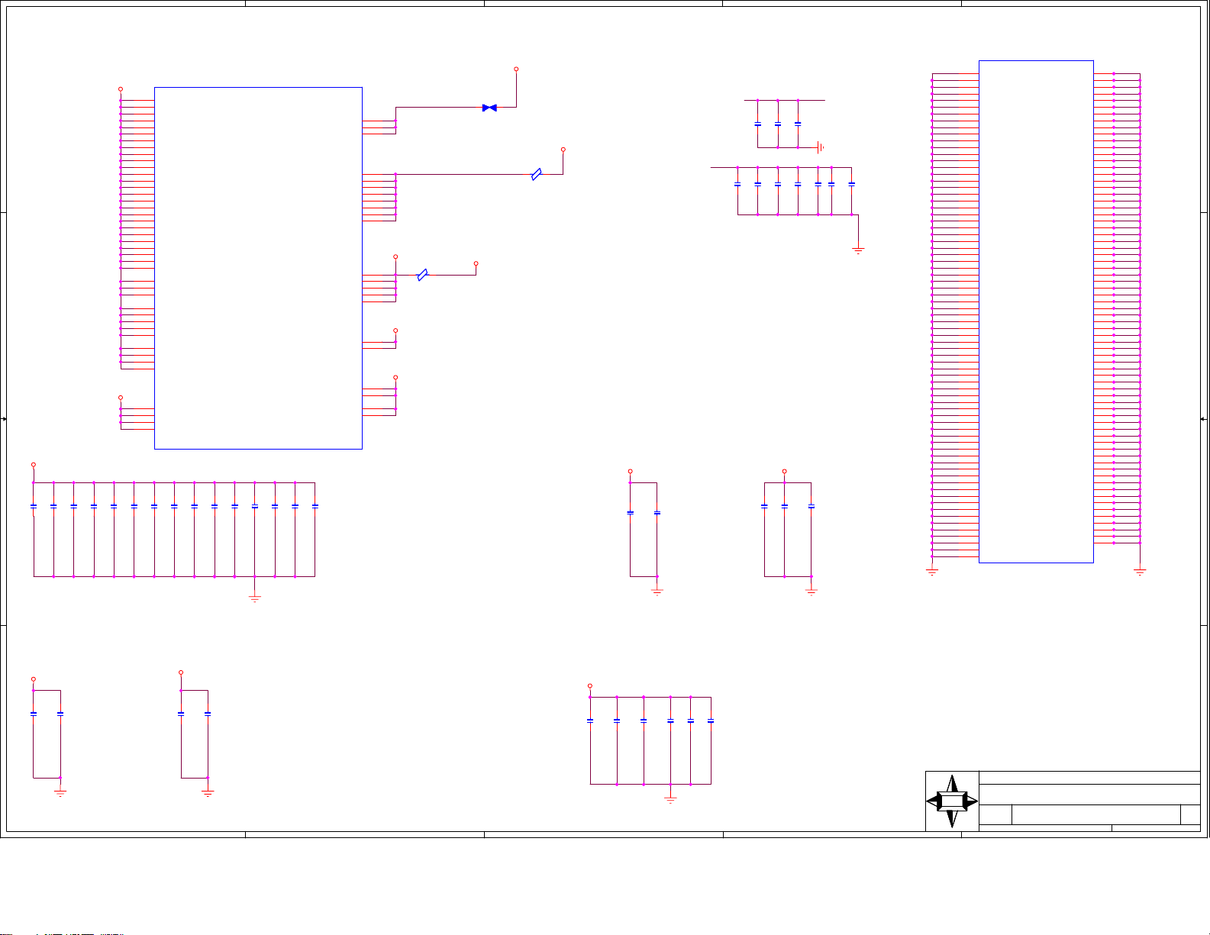1210x935 pixels.
Task: Click ground symbol under six-capacitor bank
Action: 670,799
